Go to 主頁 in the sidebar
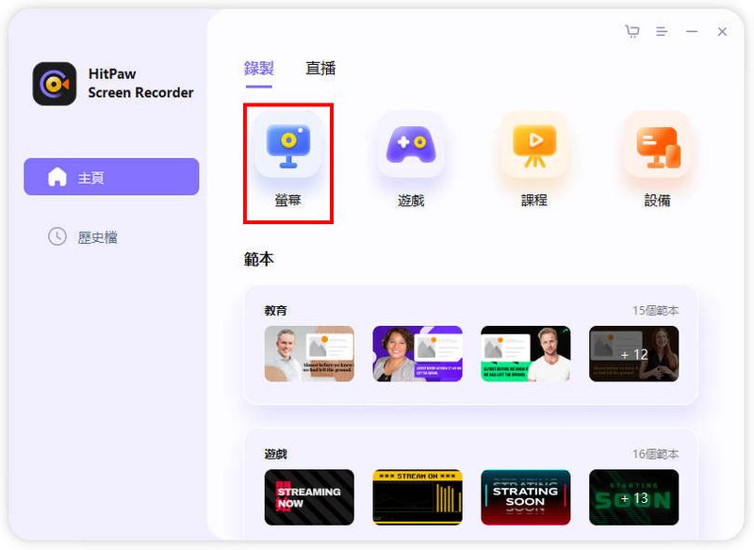754x550 pixels. pos(111,177)
